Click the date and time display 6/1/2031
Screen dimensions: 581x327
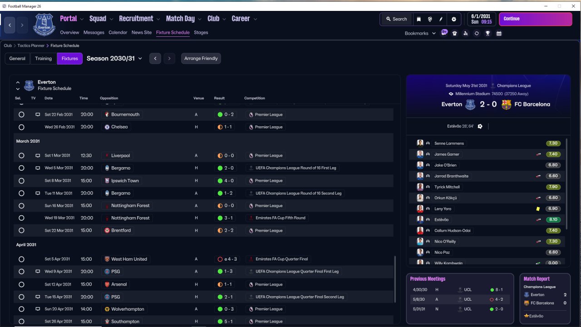(x=482, y=19)
